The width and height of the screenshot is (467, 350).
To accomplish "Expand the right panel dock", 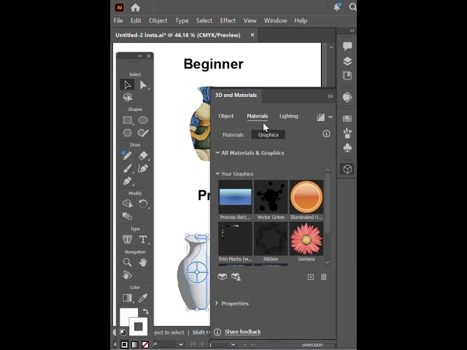I will coord(352,31).
